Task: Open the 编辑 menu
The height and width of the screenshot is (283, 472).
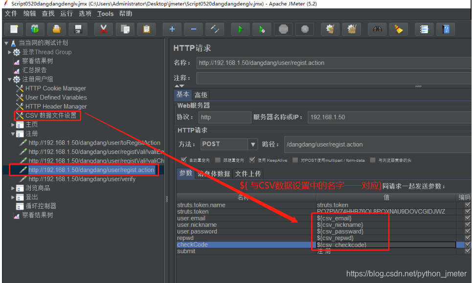Action: 29,14
